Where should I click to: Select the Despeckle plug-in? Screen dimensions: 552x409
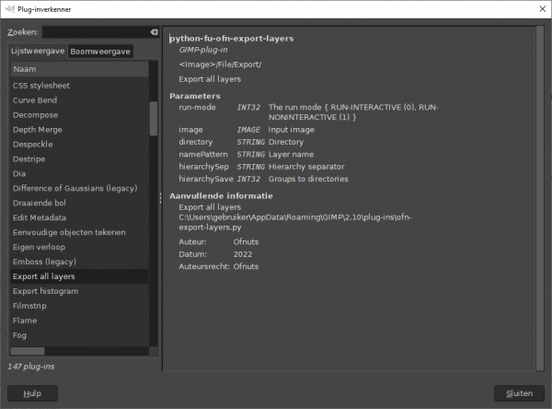79,145
